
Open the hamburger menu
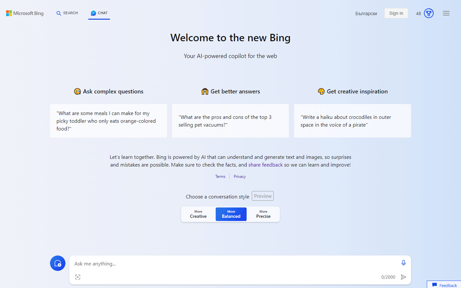pyautogui.click(x=446, y=13)
